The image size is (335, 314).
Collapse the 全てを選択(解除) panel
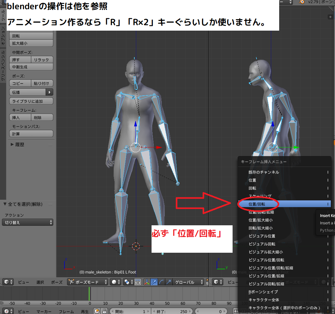pos(5,204)
